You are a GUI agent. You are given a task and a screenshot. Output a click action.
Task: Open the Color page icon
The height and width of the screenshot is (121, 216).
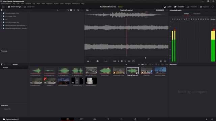coord(122,119)
